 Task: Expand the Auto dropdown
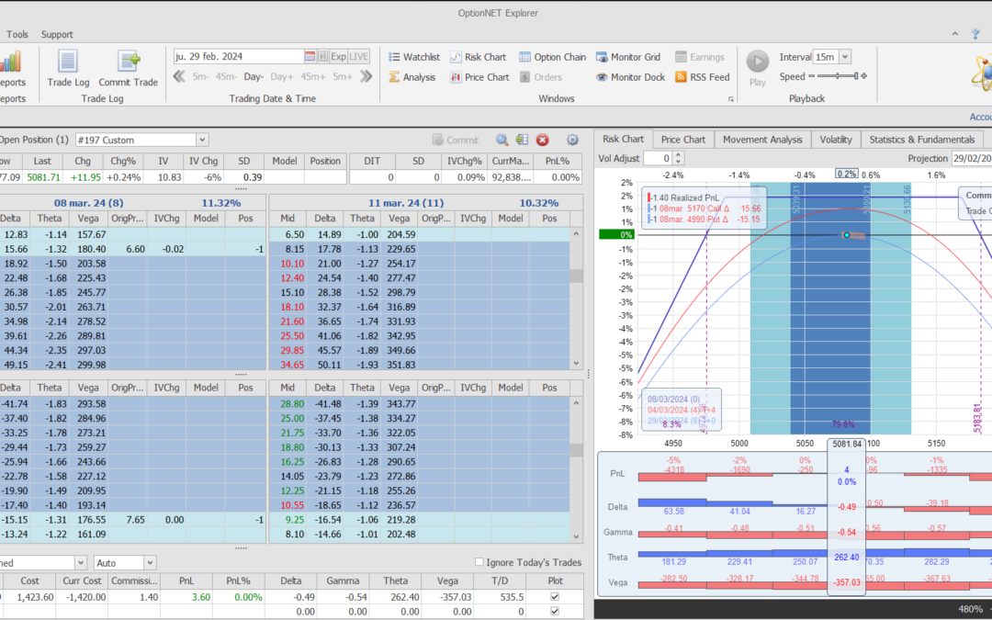click(x=150, y=562)
